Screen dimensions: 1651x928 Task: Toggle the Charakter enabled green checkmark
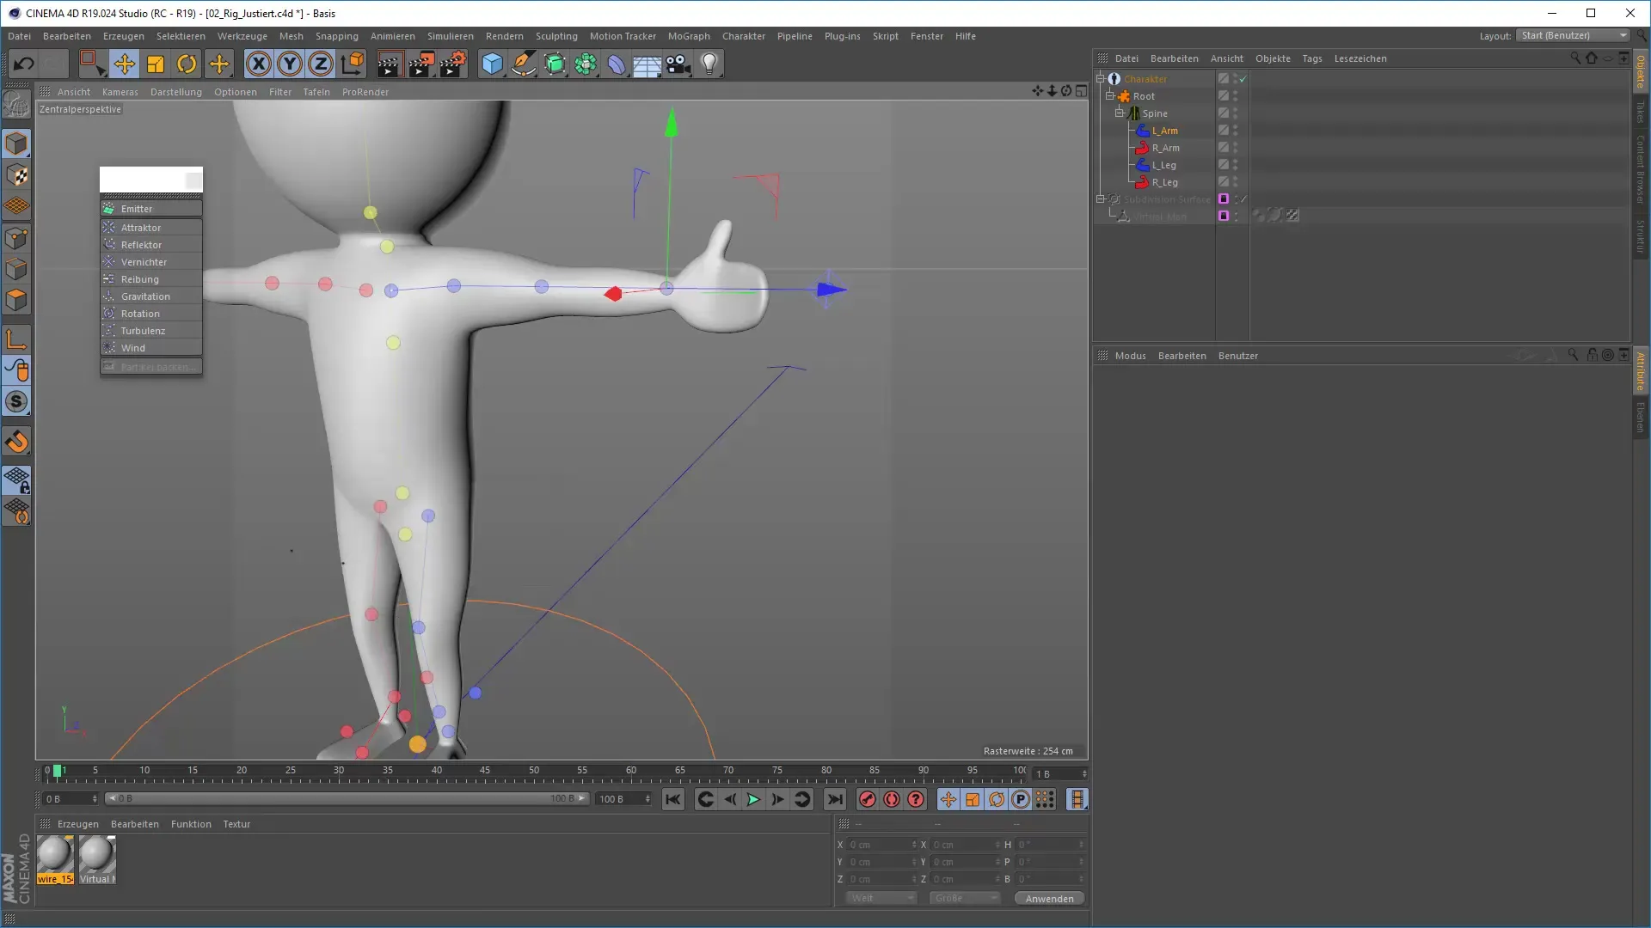tap(1243, 78)
